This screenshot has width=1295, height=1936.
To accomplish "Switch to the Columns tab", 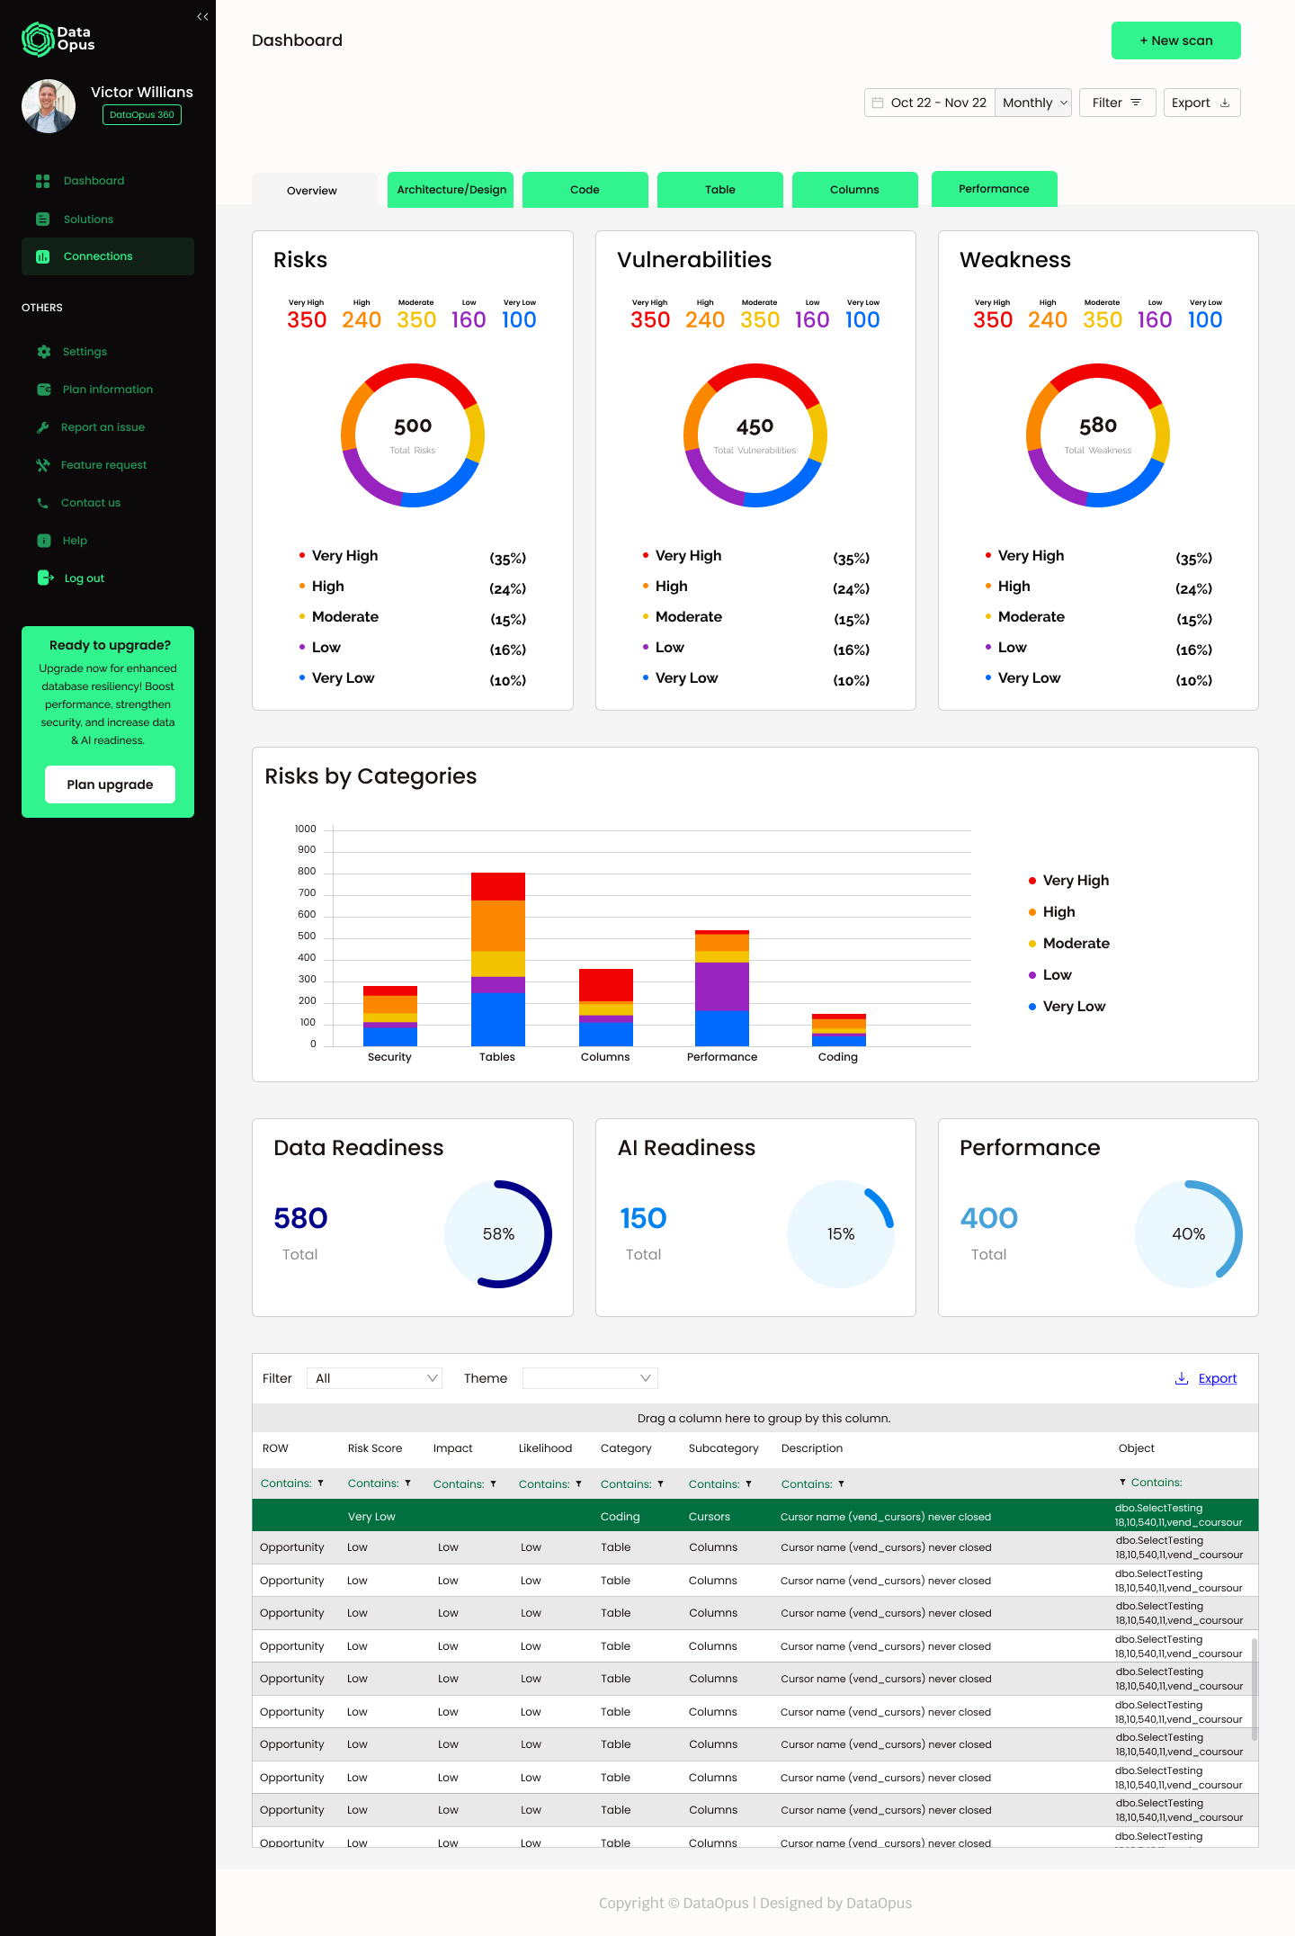I will tap(855, 190).
